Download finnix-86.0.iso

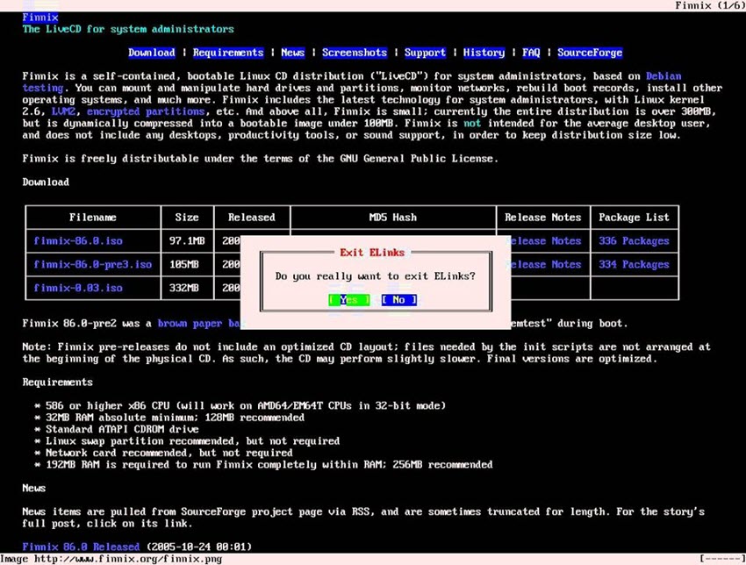tap(78, 240)
